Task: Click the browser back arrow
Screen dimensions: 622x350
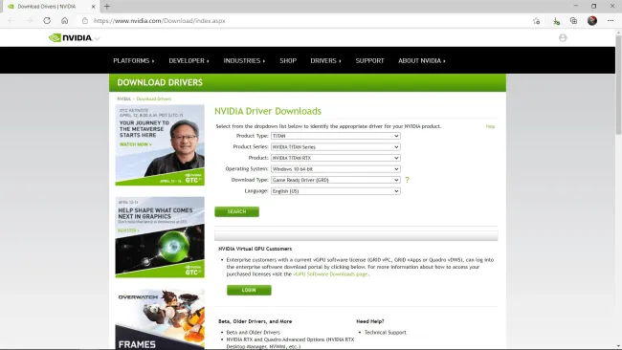Action: point(11,21)
